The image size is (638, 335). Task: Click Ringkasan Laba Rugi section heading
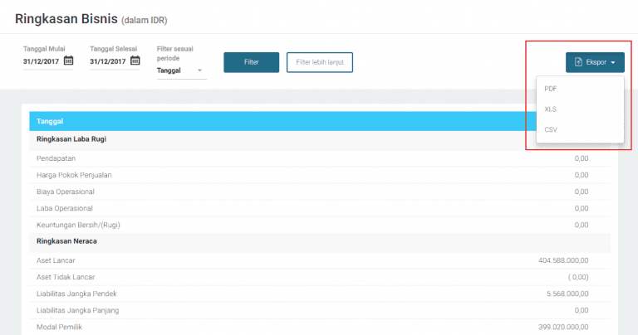tap(71, 138)
